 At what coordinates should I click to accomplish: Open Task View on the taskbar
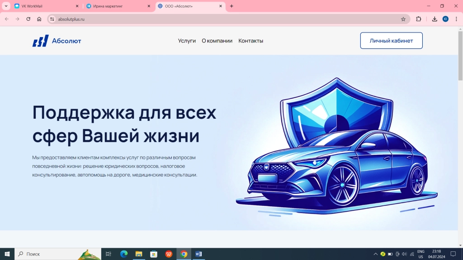[x=109, y=254]
